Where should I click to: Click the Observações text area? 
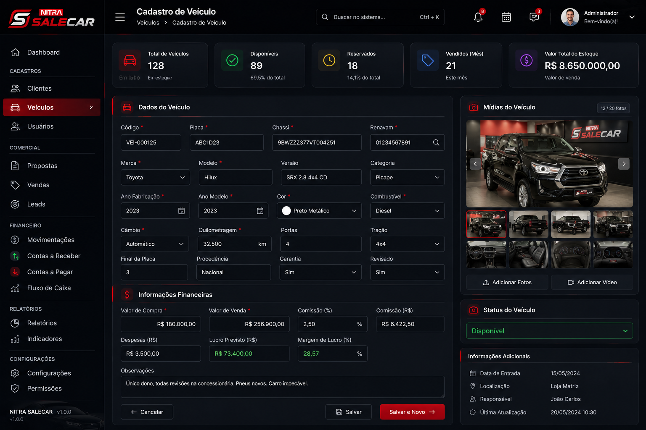click(x=283, y=387)
